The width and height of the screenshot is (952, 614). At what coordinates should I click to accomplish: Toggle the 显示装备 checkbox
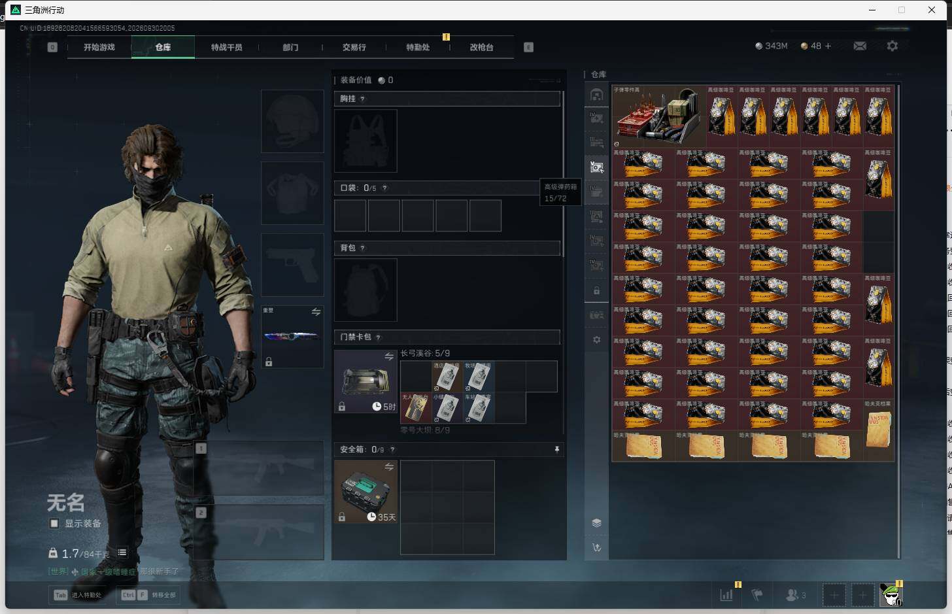point(54,523)
